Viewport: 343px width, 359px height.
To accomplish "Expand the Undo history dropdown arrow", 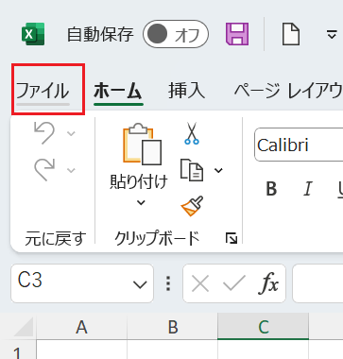I will (71, 133).
